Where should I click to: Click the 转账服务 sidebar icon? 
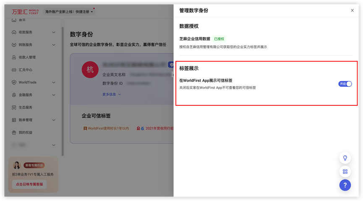point(14,45)
